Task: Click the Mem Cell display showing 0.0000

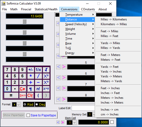Action: click(x=94, y=122)
